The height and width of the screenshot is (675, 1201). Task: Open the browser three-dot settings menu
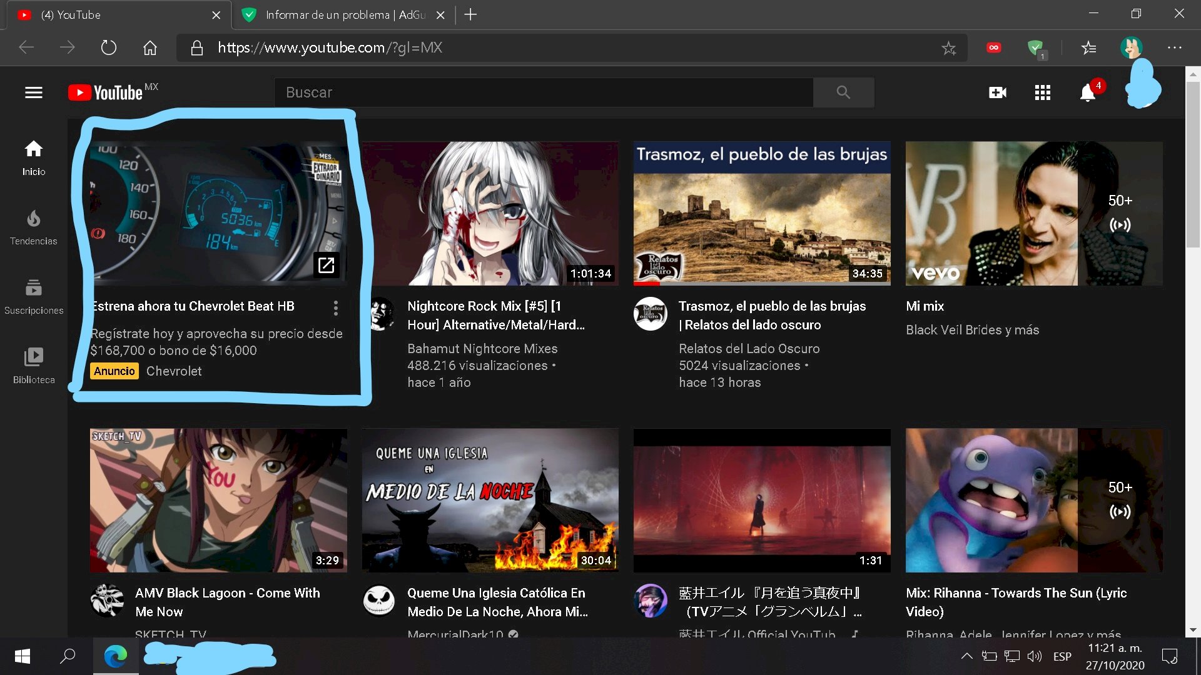(x=1175, y=47)
